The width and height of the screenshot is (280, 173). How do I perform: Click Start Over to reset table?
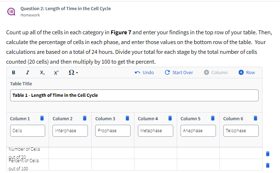tap(178, 73)
